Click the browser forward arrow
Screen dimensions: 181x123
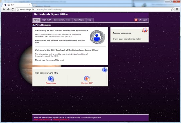8,9
